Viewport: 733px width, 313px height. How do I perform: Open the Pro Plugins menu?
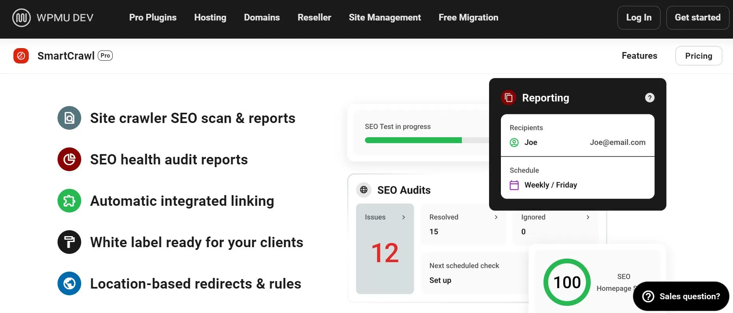tap(153, 17)
